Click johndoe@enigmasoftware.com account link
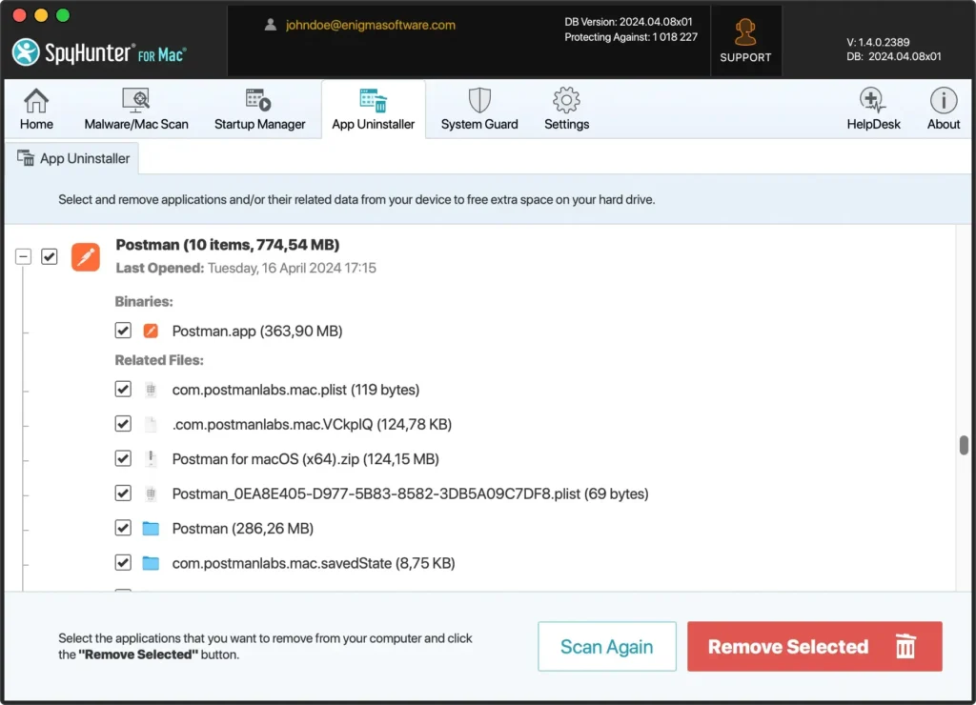Screen dimensions: 976x705 (371, 25)
